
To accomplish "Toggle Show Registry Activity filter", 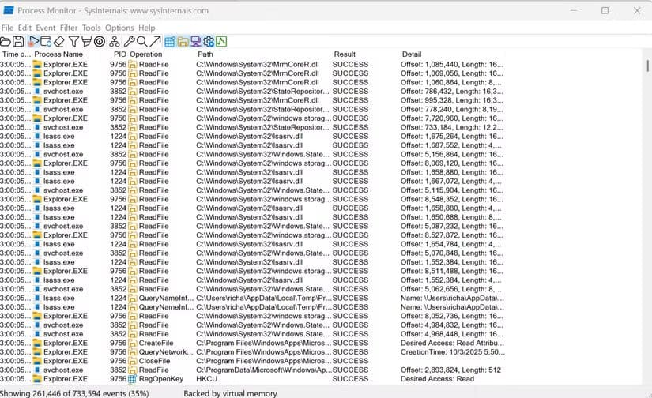I will click(169, 41).
